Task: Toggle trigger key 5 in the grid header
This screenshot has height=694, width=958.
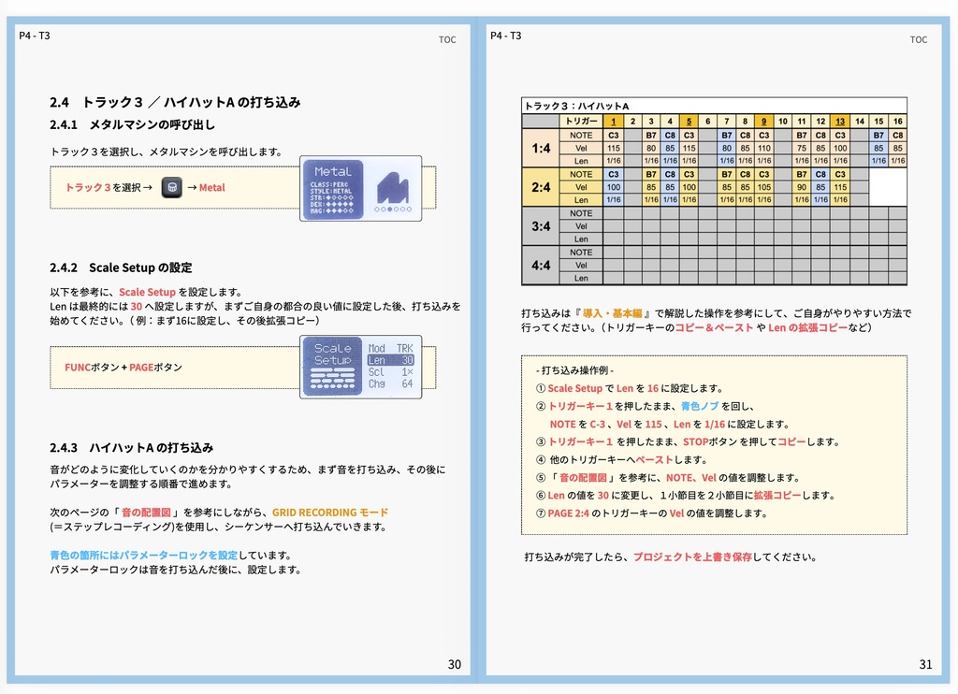Action: [x=690, y=121]
